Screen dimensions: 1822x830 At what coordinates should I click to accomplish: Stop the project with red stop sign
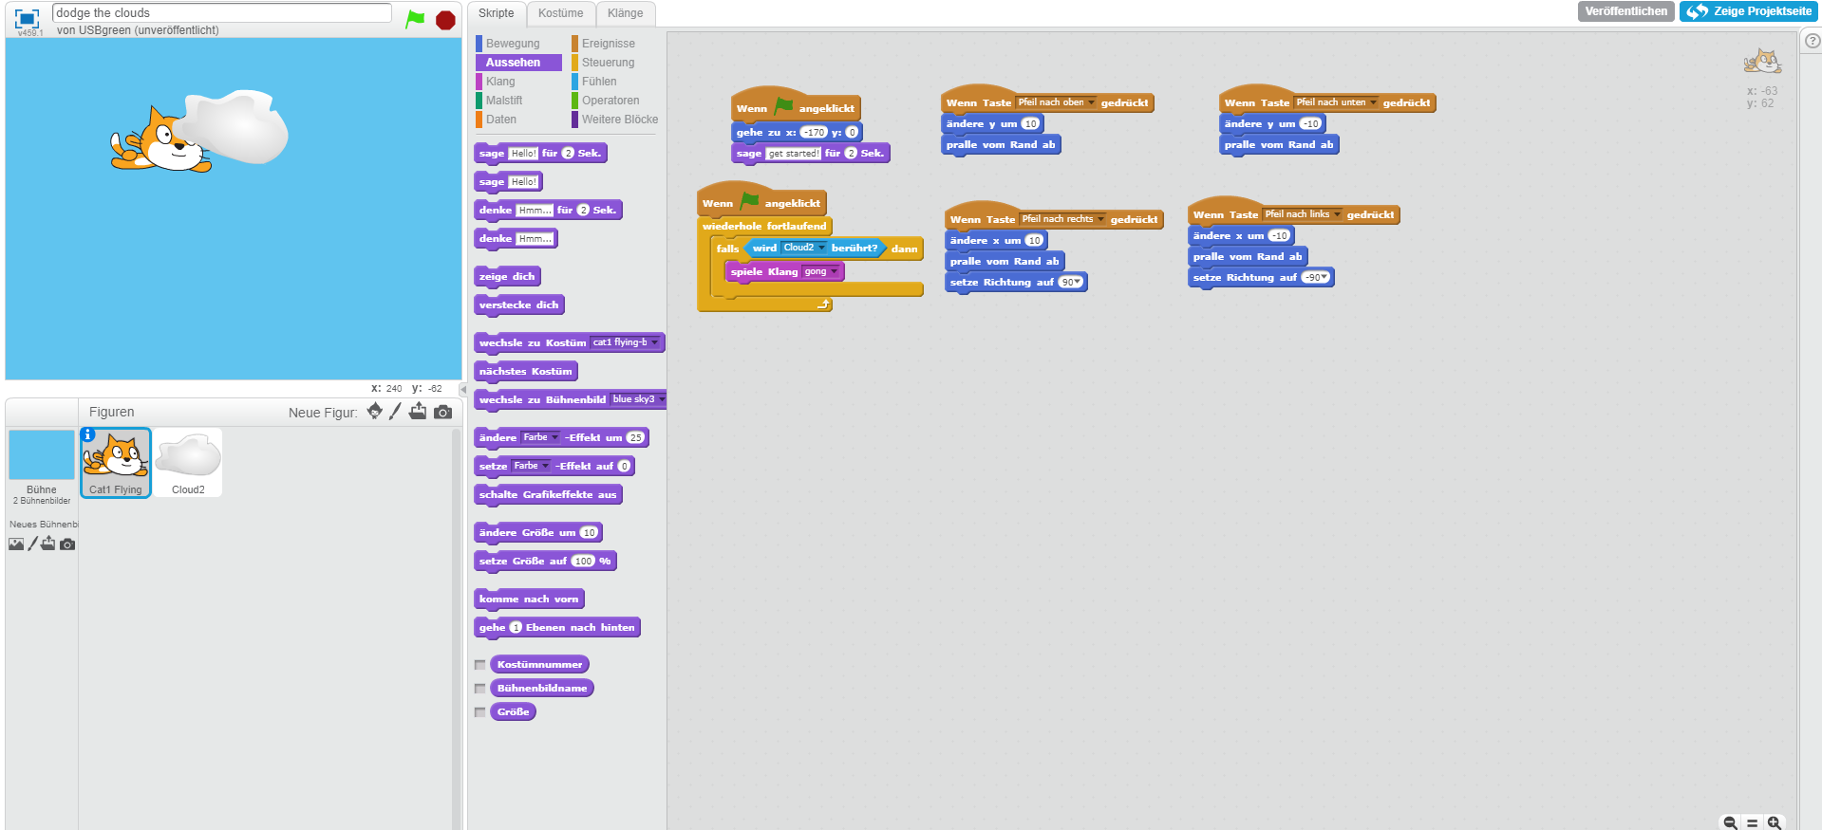coord(445,20)
